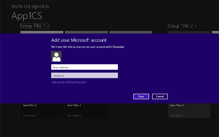Click 'Item Subtitle: 4' text

click(74, 116)
